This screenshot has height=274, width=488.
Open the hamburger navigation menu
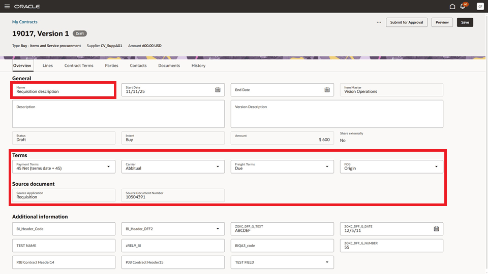[7, 6]
